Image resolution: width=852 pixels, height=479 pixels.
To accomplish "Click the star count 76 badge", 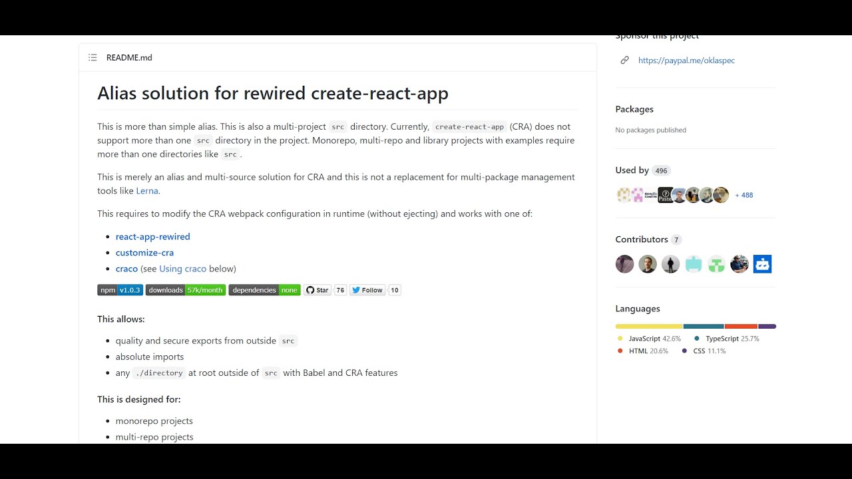I will click(x=340, y=290).
